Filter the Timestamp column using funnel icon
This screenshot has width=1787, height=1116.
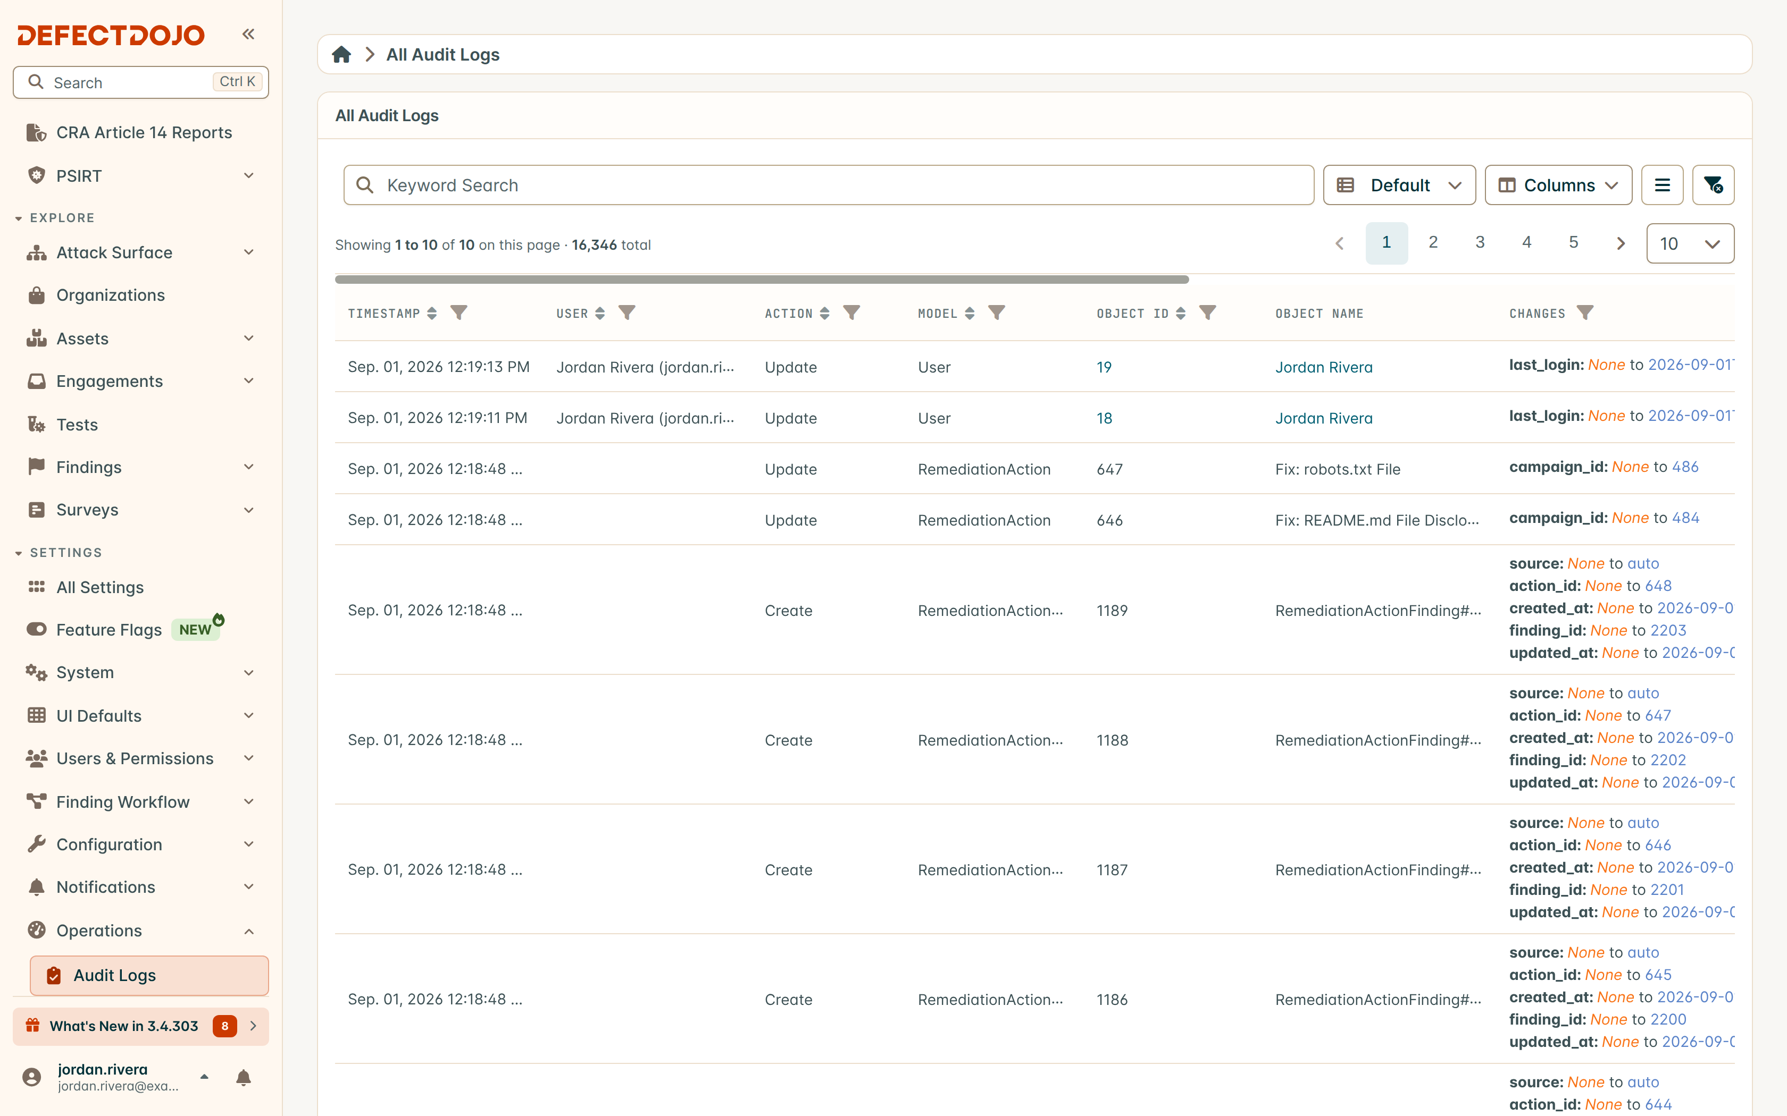coord(458,313)
